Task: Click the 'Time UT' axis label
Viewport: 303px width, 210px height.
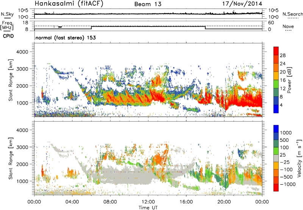Action: click(x=148, y=208)
